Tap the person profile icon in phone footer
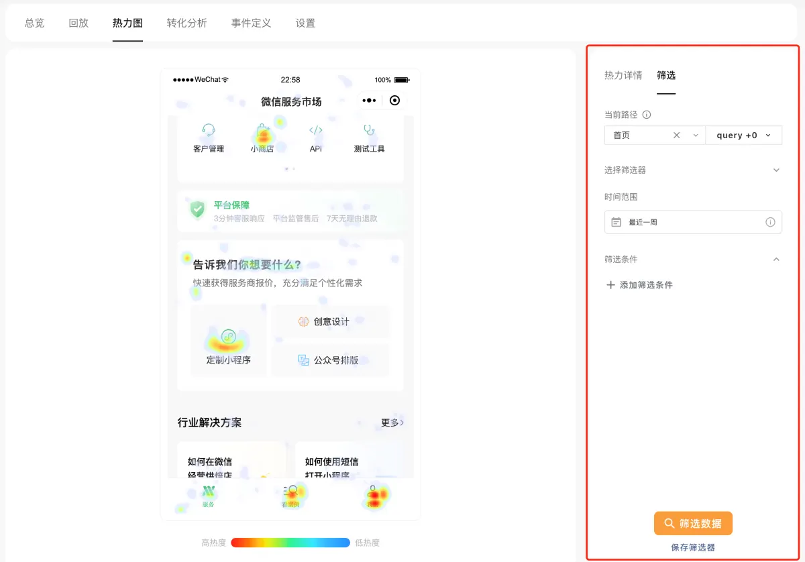Screen dimensions: 805x562 pyautogui.click(x=373, y=492)
